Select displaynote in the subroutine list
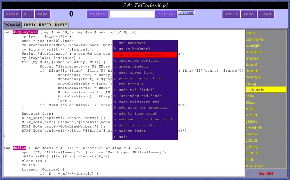 pos(266,90)
